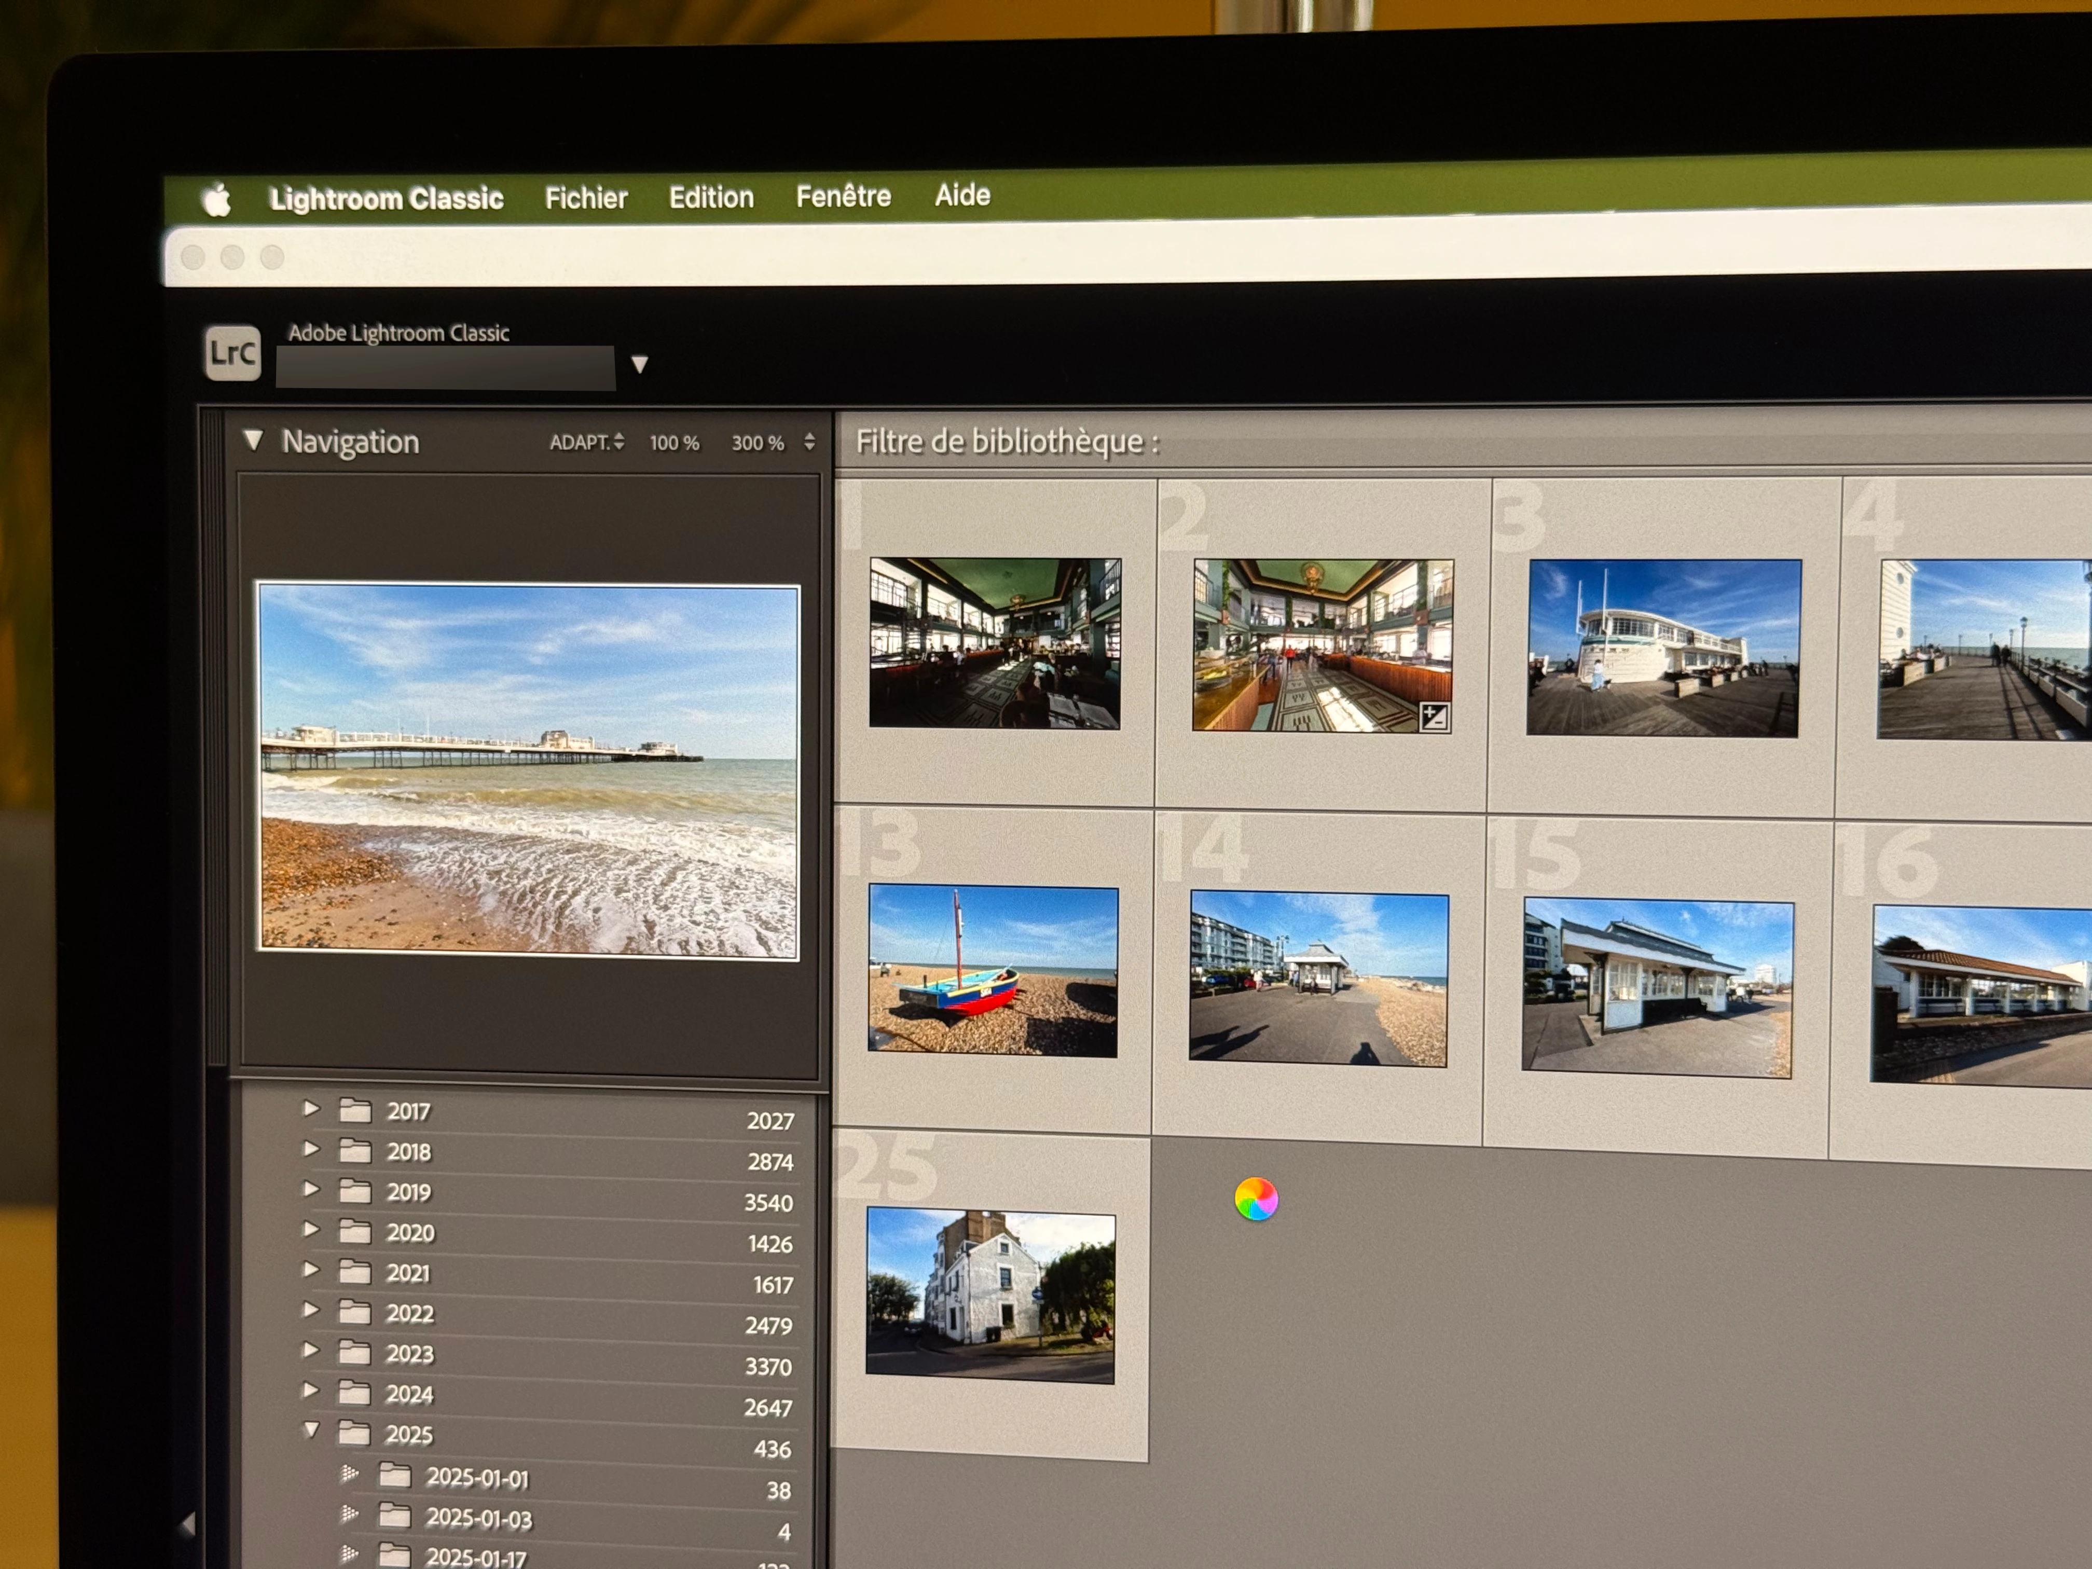
Task: Click the 2025-01-01 folder icon
Action: pyautogui.click(x=394, y=1476)
